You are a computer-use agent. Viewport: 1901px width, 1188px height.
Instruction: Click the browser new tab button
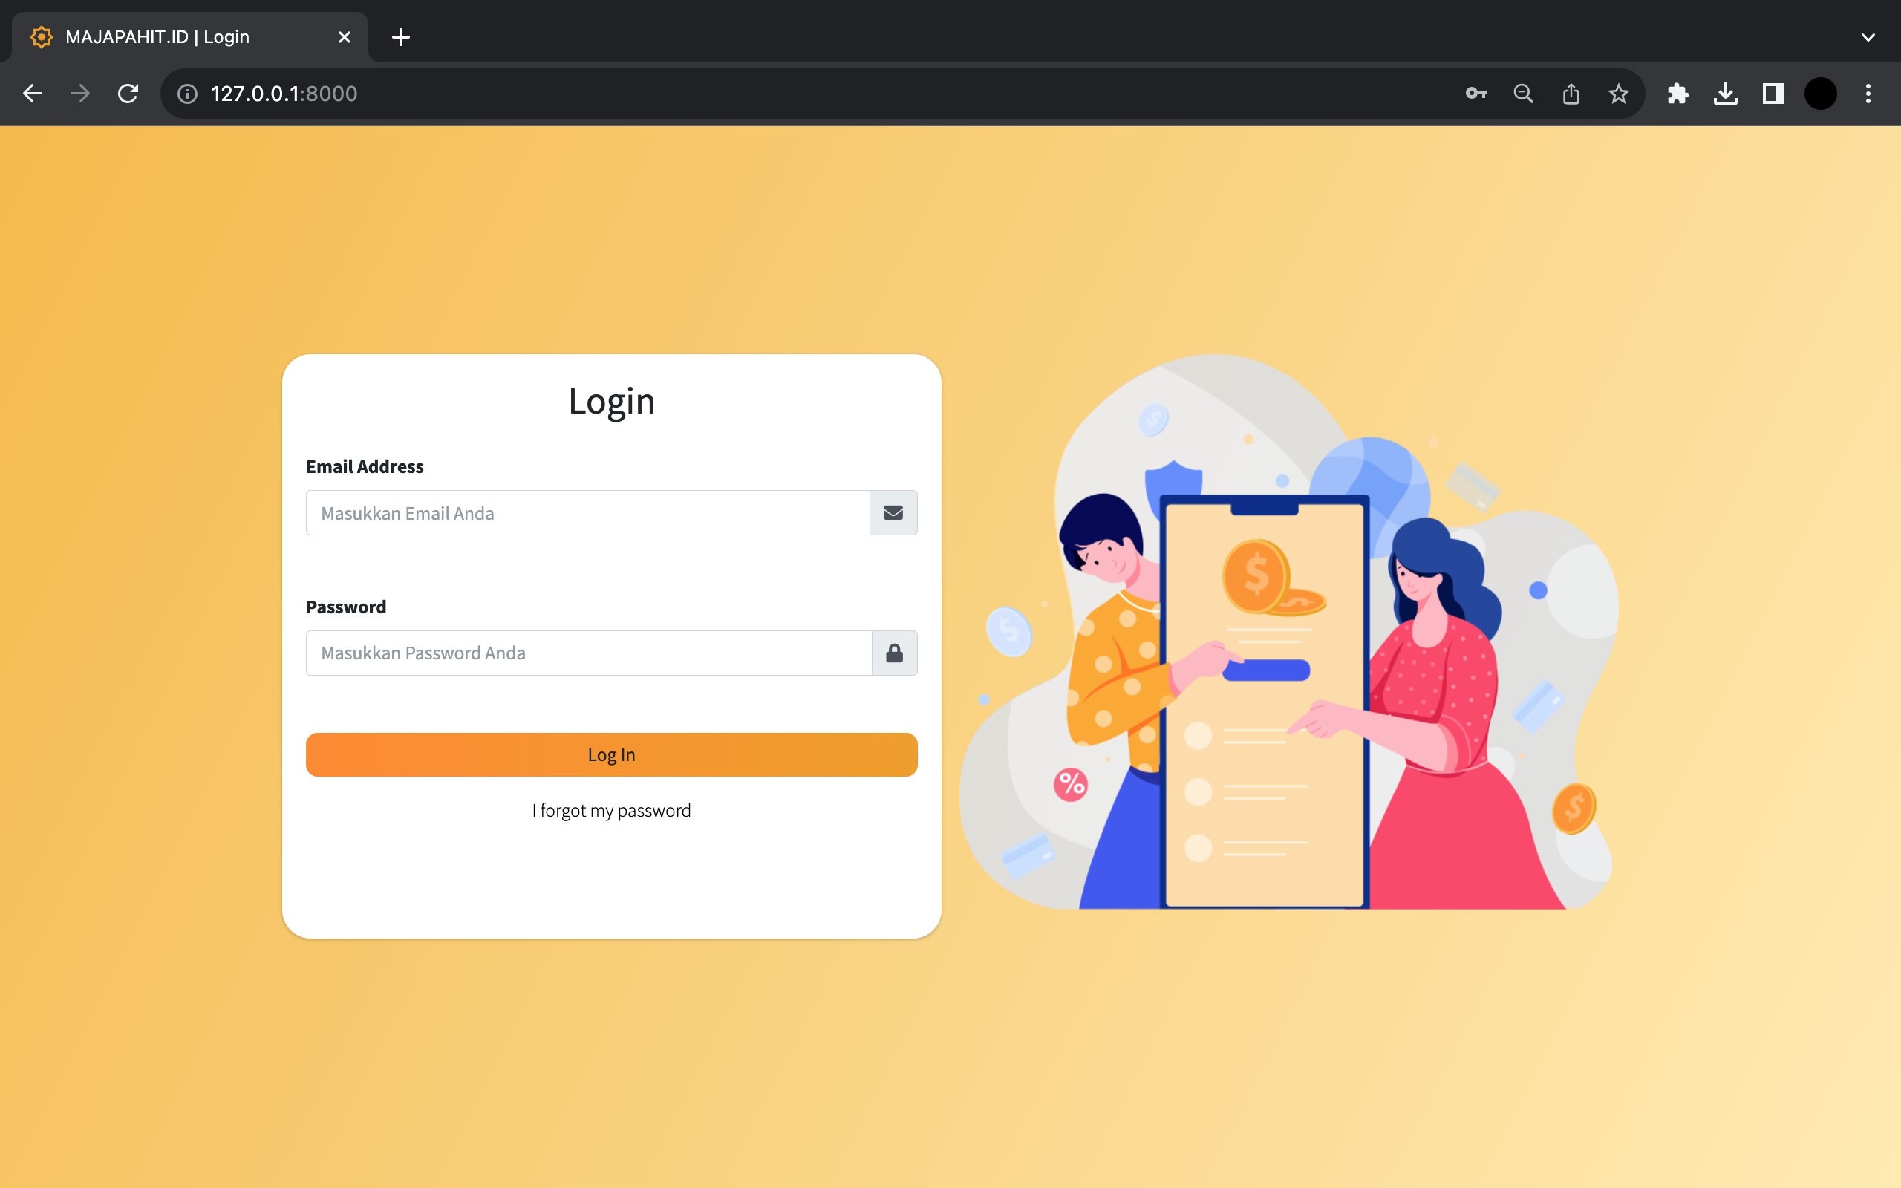[x=400, y=37]
